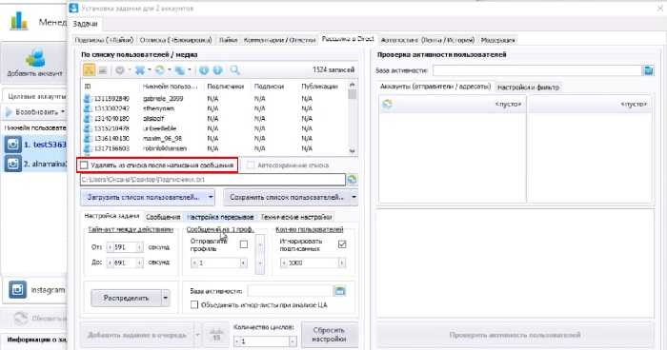
Task: Click the blue users icon in toolbar
Action: (140, 70)
